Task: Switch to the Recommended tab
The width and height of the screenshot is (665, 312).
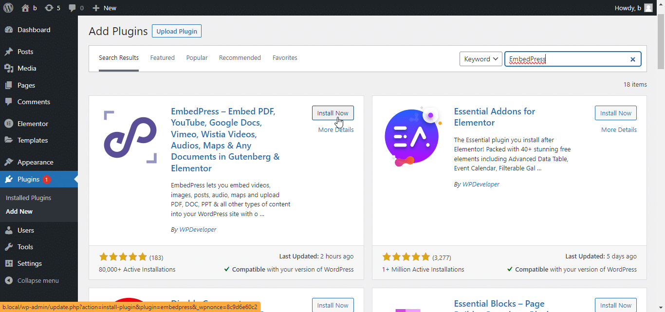Action: [x=240, y=57]
